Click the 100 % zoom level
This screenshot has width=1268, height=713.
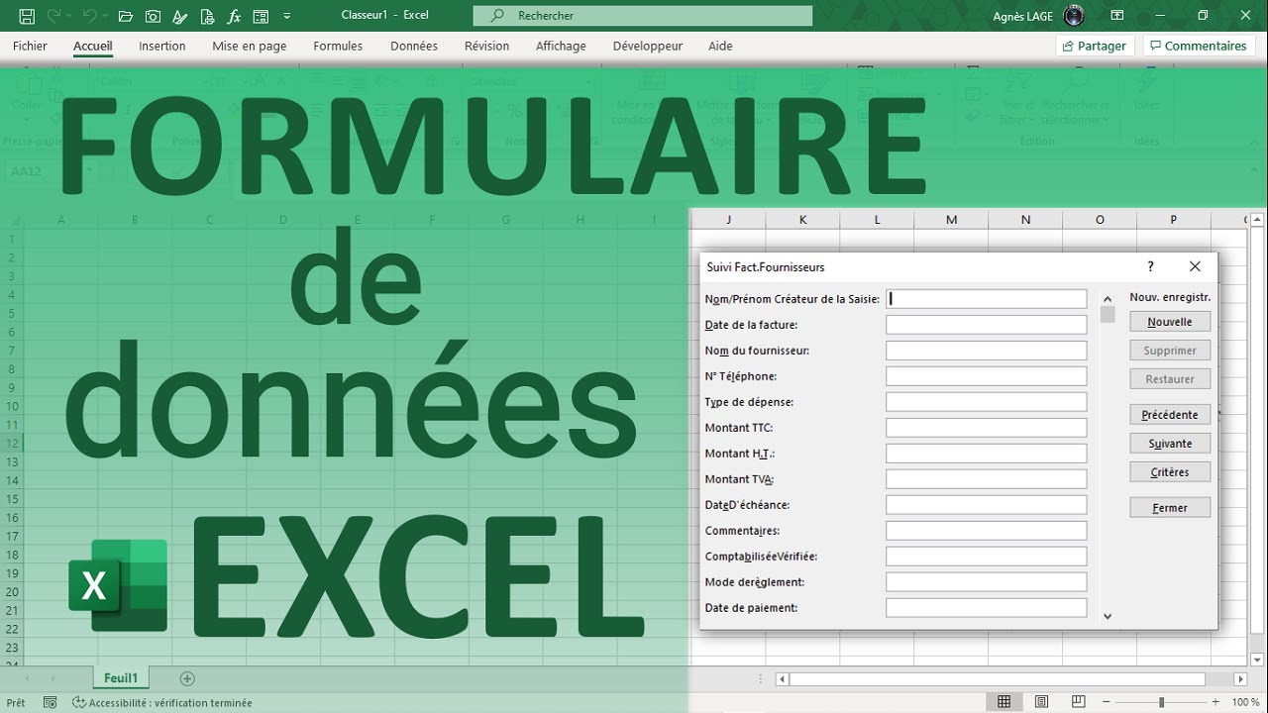(x=1246, y=702)
